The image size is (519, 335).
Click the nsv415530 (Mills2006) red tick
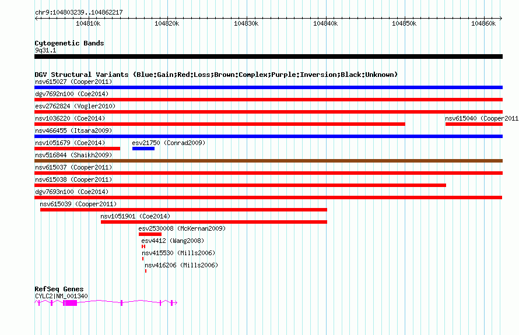[x=143, y=259]
